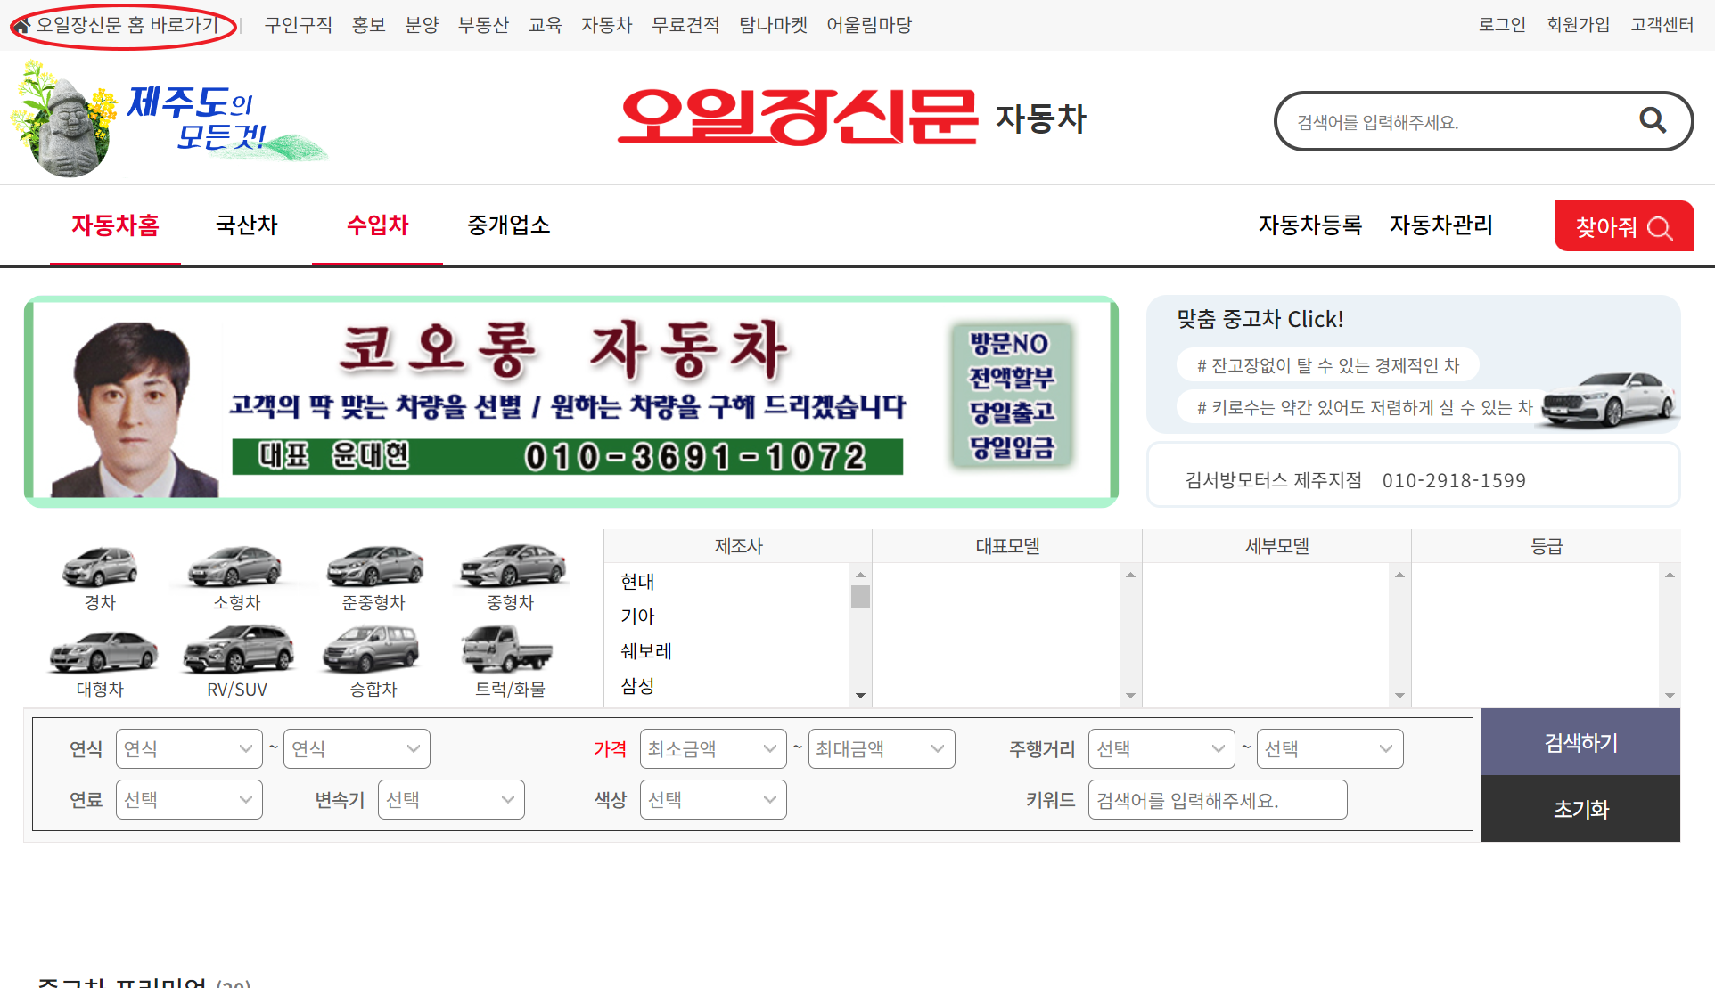Open 자동차 in top navigation
The width and height of the screenshot is (1715, 988).
(606, 25)
